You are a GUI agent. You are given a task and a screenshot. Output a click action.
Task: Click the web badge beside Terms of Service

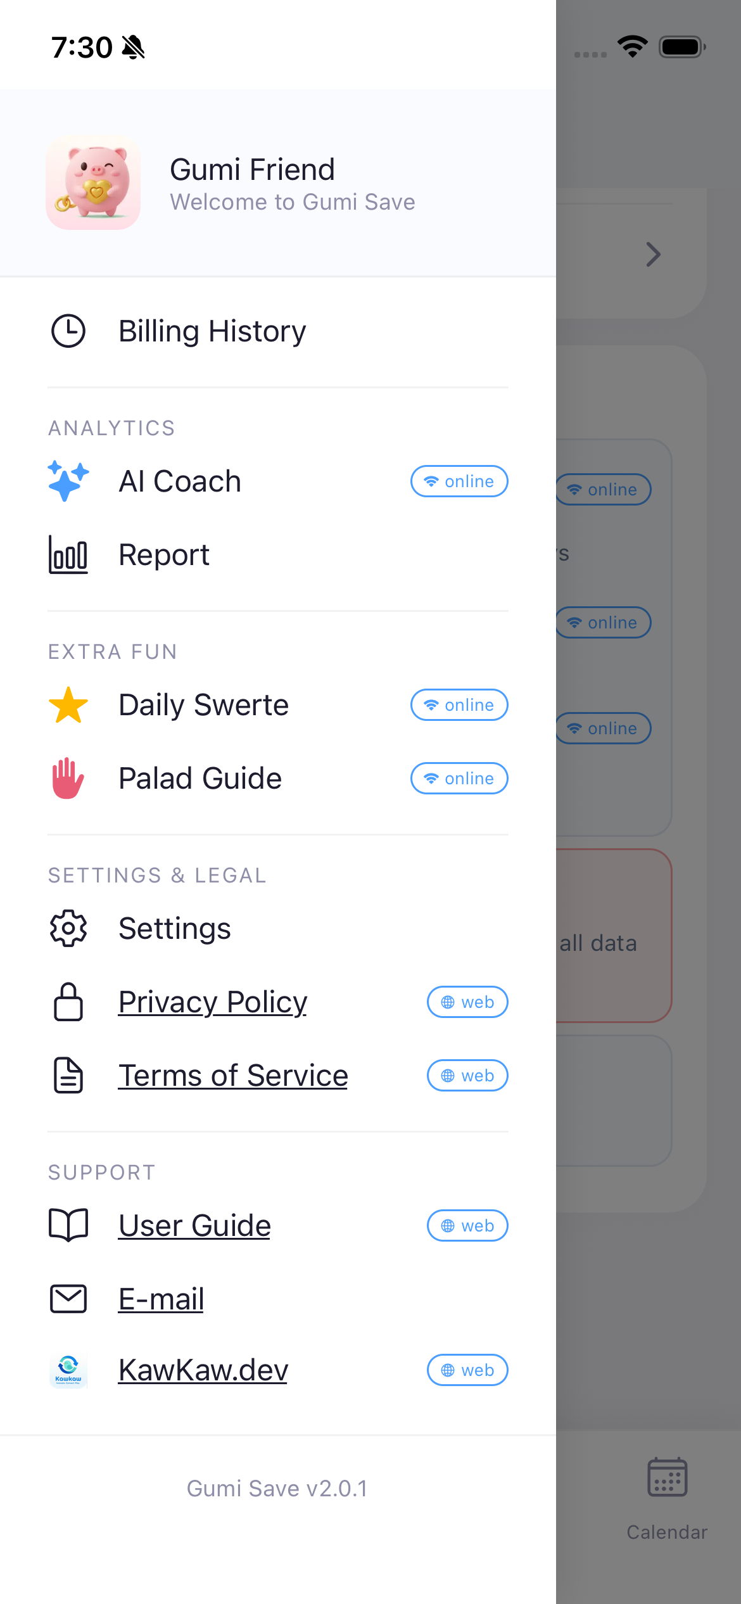467,1075
